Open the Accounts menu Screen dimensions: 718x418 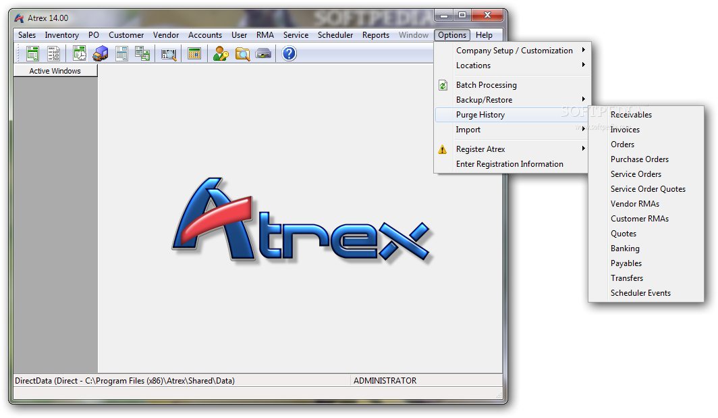(x=205, y=35)
